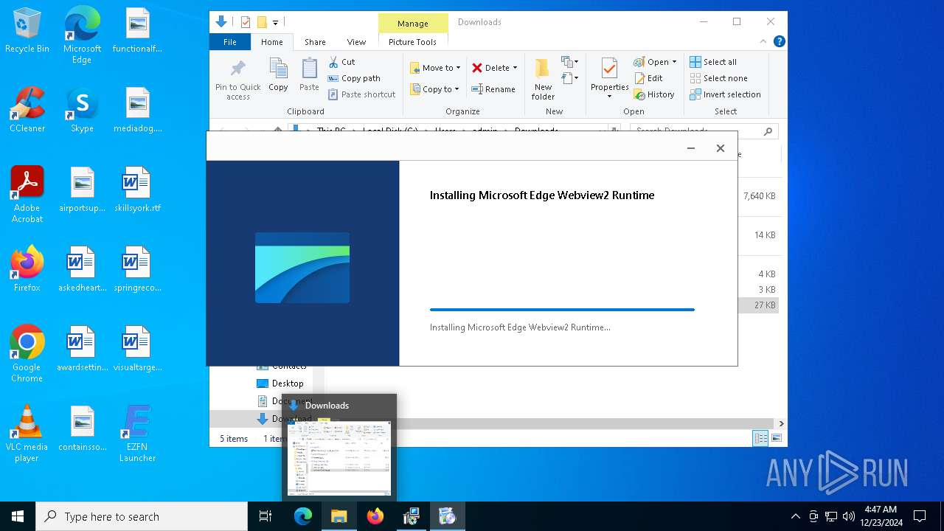Click File Explorer taskbar button
This screenshot has width=944, height=531.
pyautogui.click(x=339, y=516)
